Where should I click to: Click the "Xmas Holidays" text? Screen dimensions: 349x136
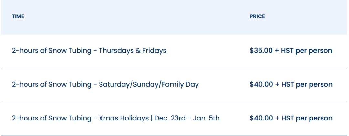click(124, 118)
